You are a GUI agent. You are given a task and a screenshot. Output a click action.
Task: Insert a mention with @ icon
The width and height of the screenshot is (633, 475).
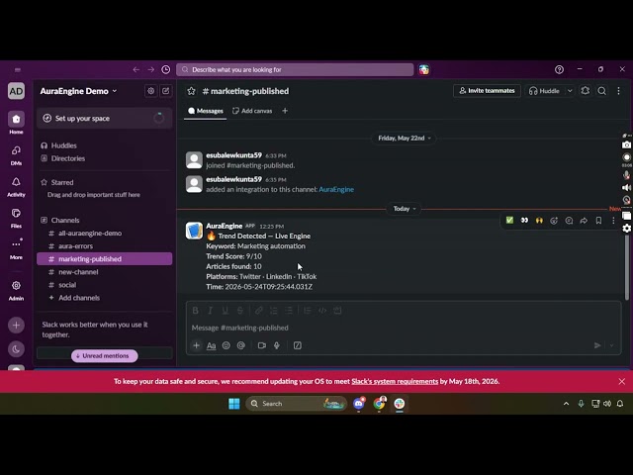pos(241,345)
